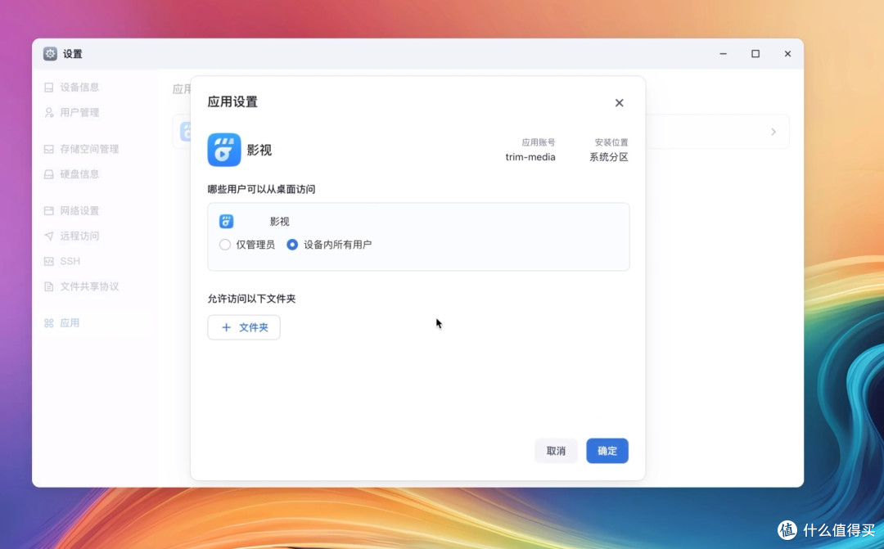Click the 存储空间管理 sidebar icon
Screen dimensions: 884x549
pos(49,150)
